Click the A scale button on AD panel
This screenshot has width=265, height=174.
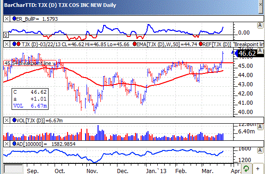260,150
